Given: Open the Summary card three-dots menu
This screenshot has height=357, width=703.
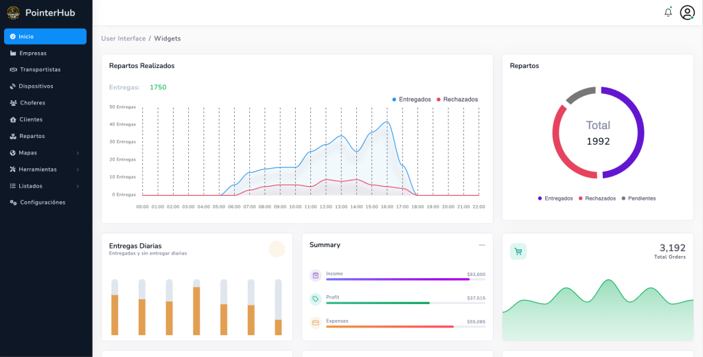Looking at the screenshot, I should [482, 245].
